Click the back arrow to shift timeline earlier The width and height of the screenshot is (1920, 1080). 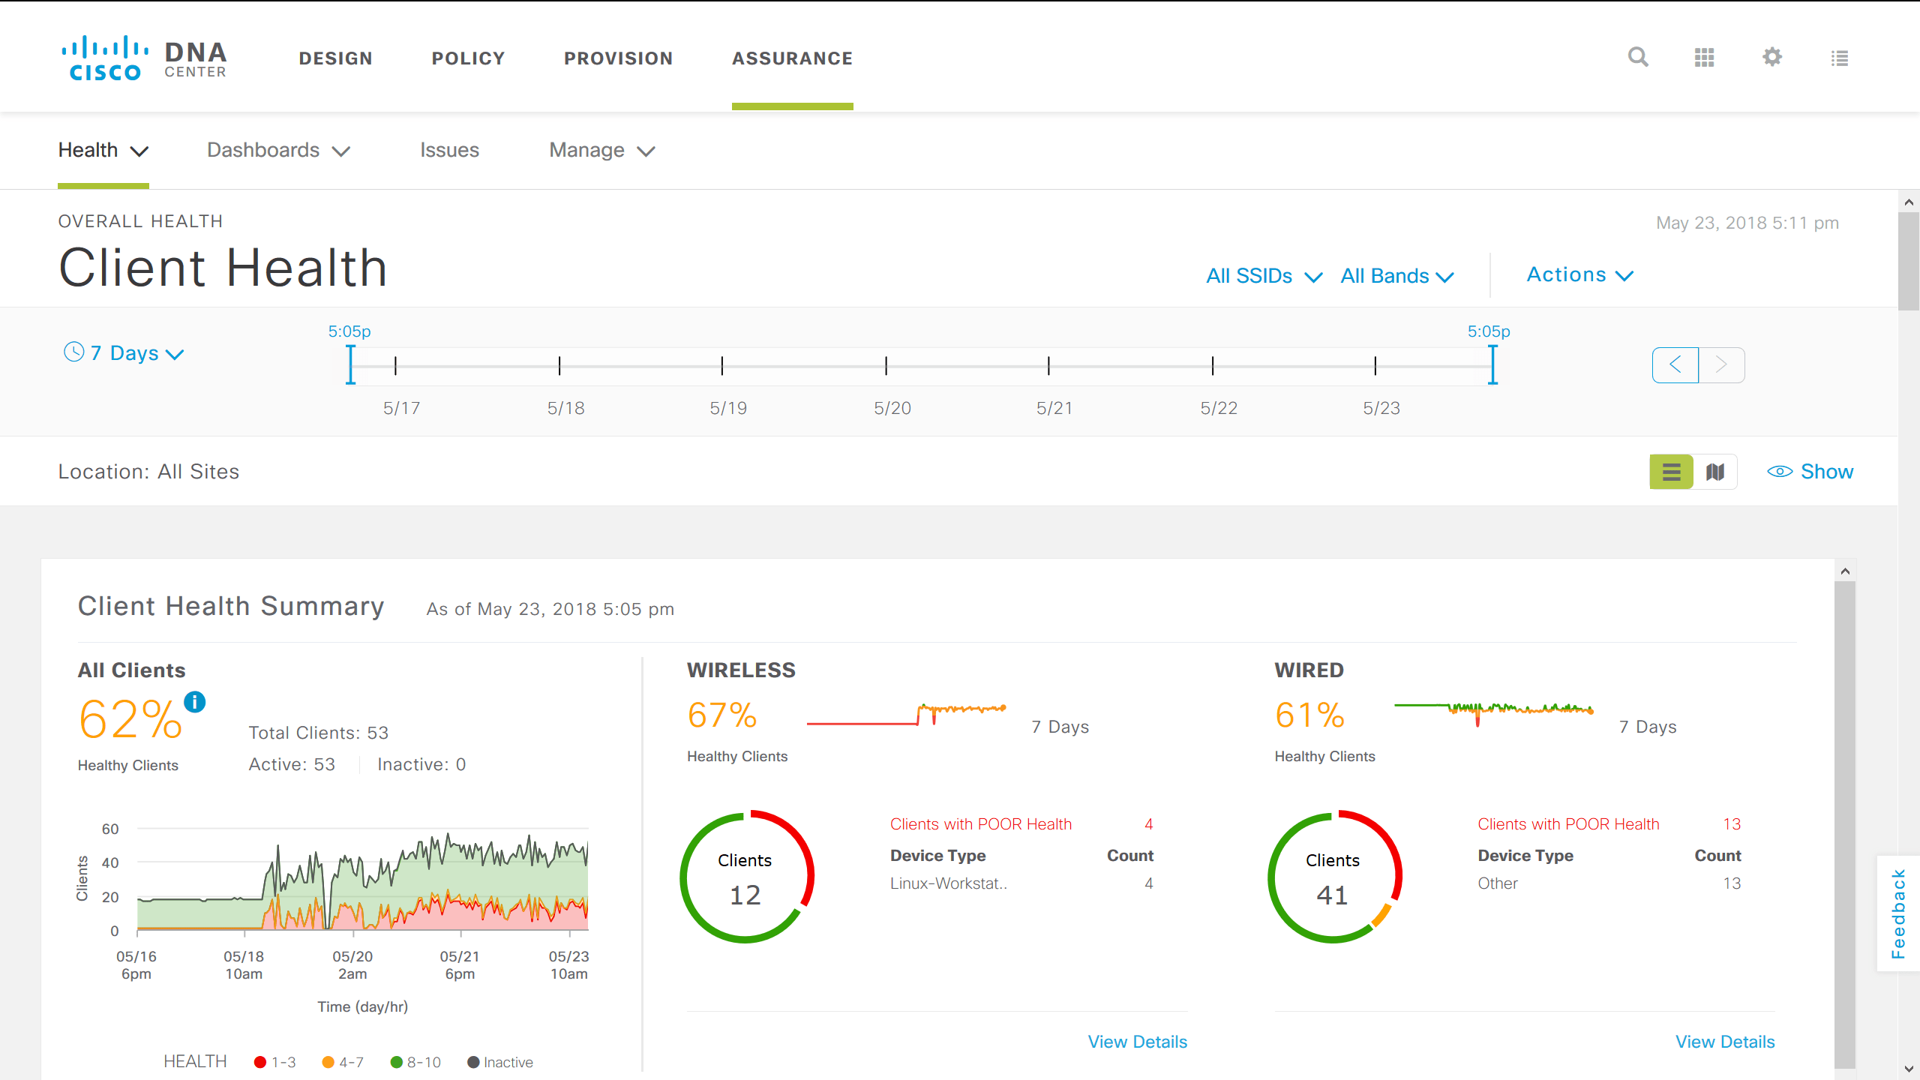1675,365
